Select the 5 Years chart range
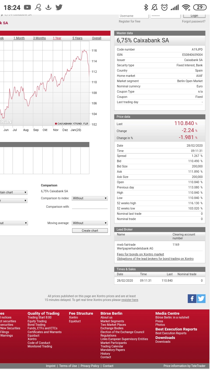 (x=77, y=38)
